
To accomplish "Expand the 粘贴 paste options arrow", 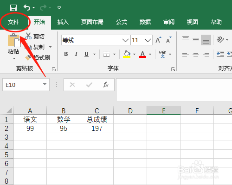I will tap(14, 58).
